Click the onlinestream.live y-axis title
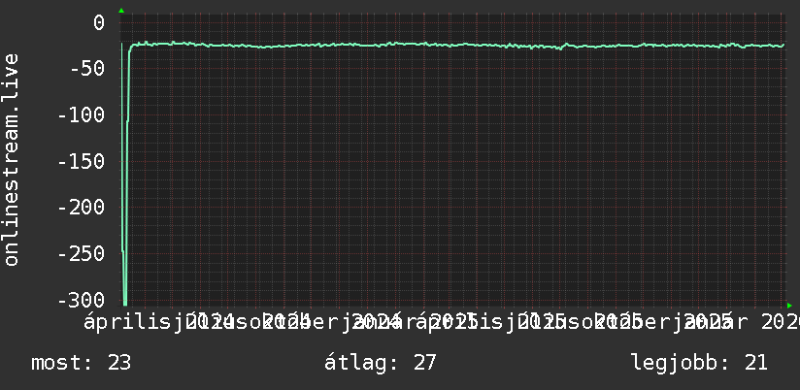 pyautogui.click(x=12, y=159)
